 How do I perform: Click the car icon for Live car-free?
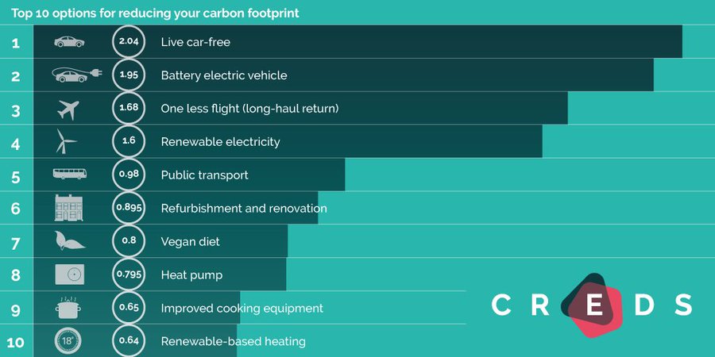(x=69, y=41)
